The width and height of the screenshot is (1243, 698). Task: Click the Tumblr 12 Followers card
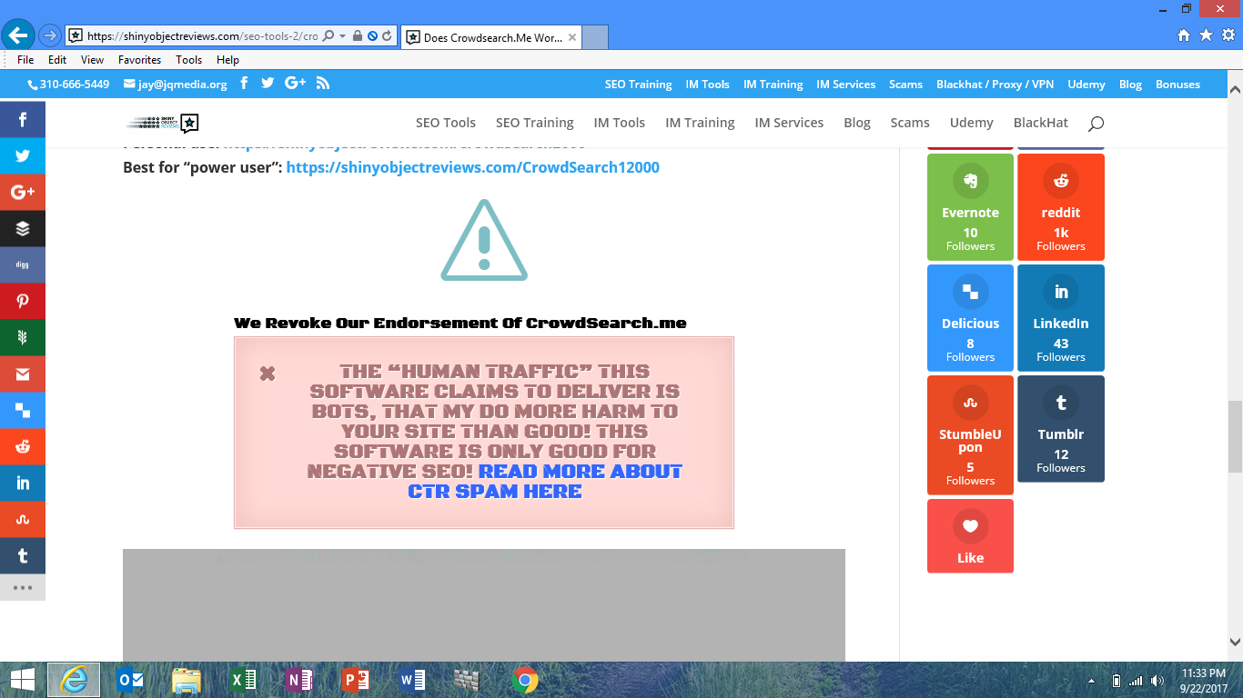coord(1061,429)
